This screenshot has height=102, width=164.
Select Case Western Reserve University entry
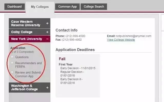26,23
